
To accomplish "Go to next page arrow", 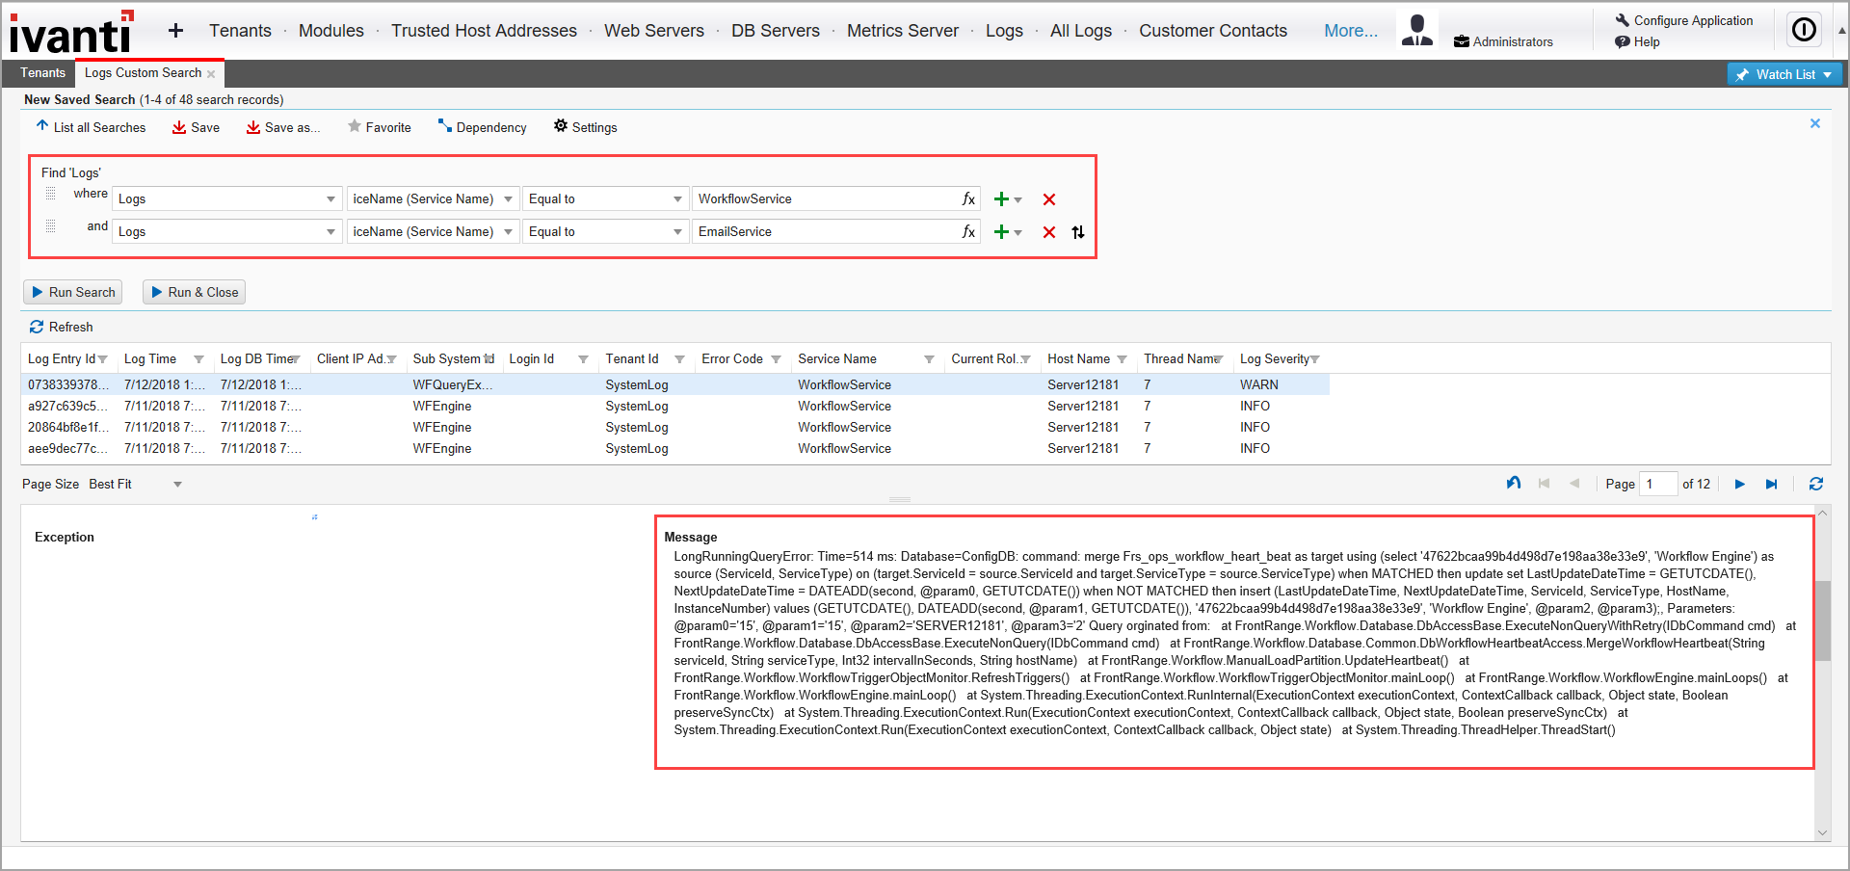I will tap(1739, 484).
